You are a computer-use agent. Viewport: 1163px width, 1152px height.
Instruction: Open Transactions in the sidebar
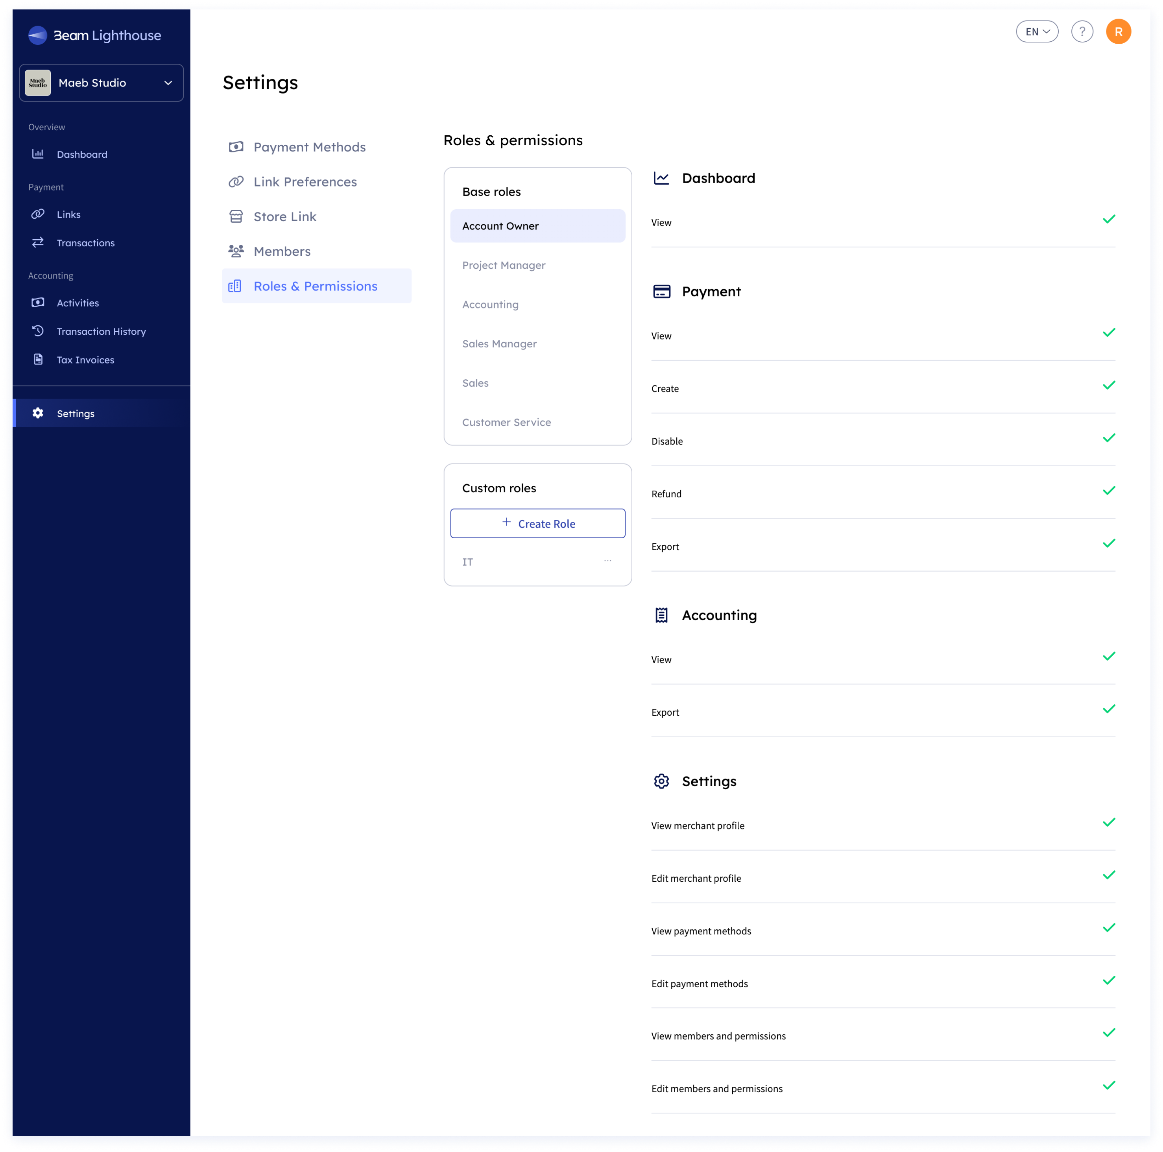tap(85, 243)
